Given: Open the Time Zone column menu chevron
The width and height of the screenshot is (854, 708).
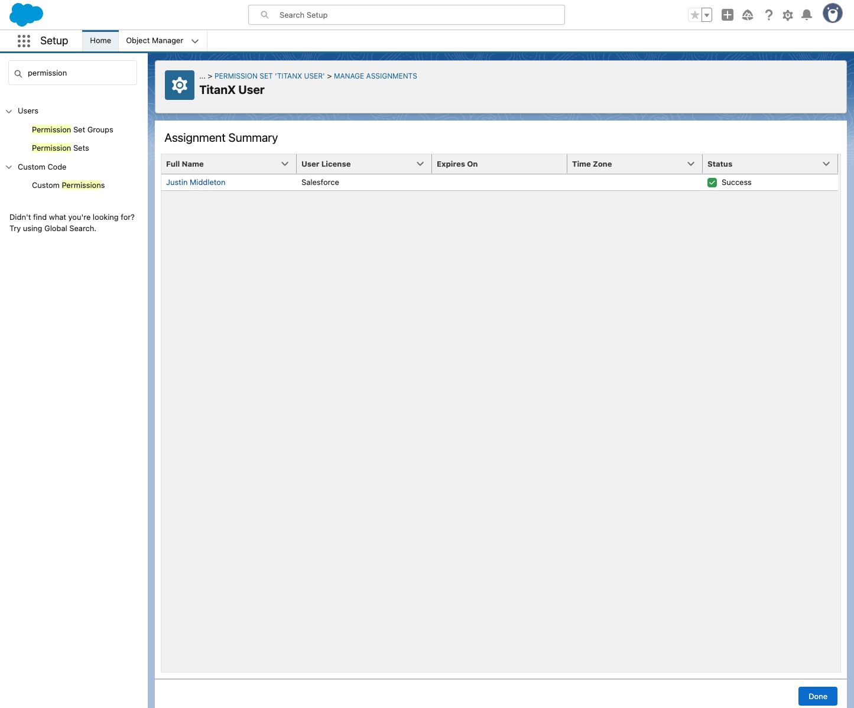Looking at the screenshot, I should click(691, 164).
